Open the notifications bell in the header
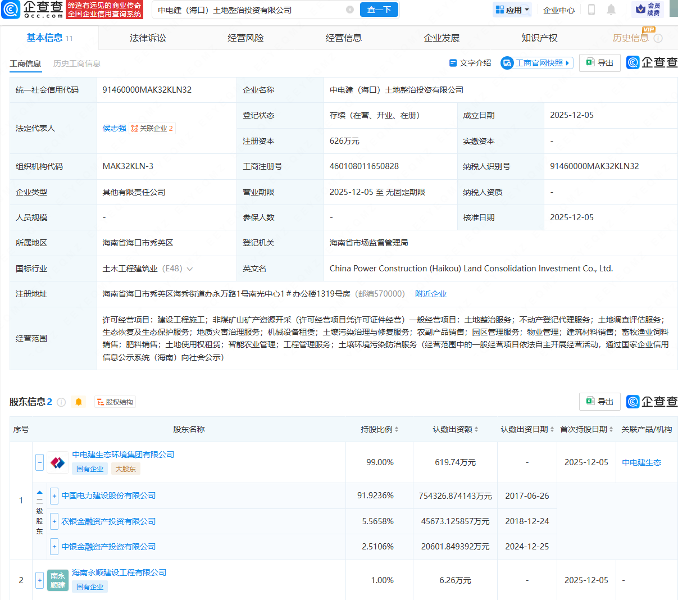 tap(611, 10)
